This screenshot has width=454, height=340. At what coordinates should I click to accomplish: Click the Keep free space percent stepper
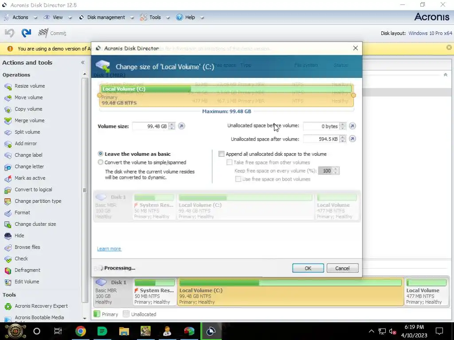[x=336, y=170]
